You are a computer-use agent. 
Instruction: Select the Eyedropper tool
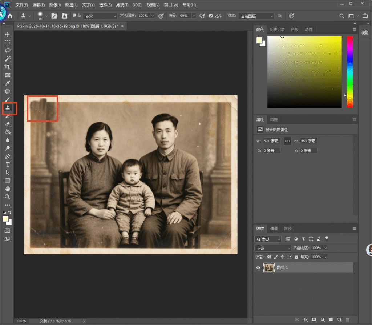click(8, 83)
